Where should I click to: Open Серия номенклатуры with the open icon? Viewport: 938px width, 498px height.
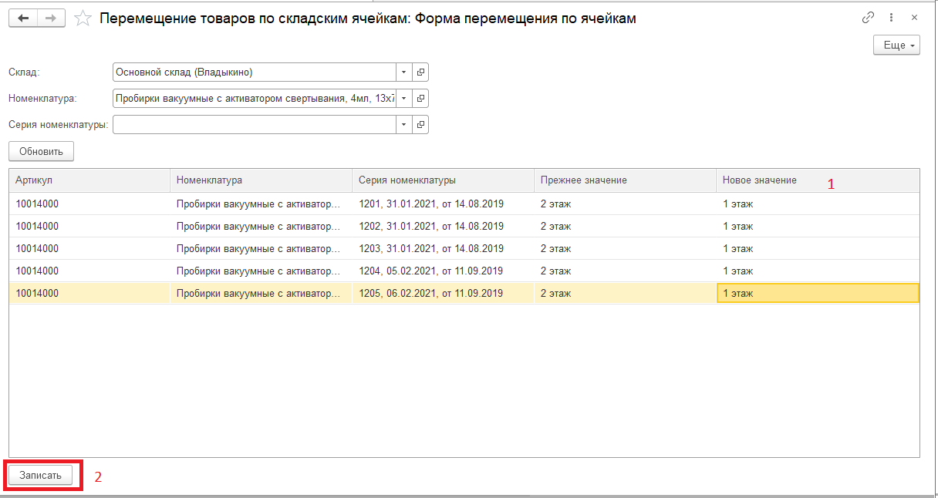[x=420, y=123]
